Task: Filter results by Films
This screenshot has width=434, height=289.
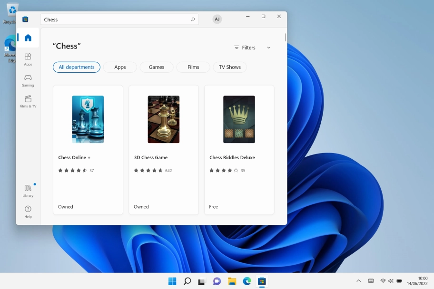Action: point(193,67)
